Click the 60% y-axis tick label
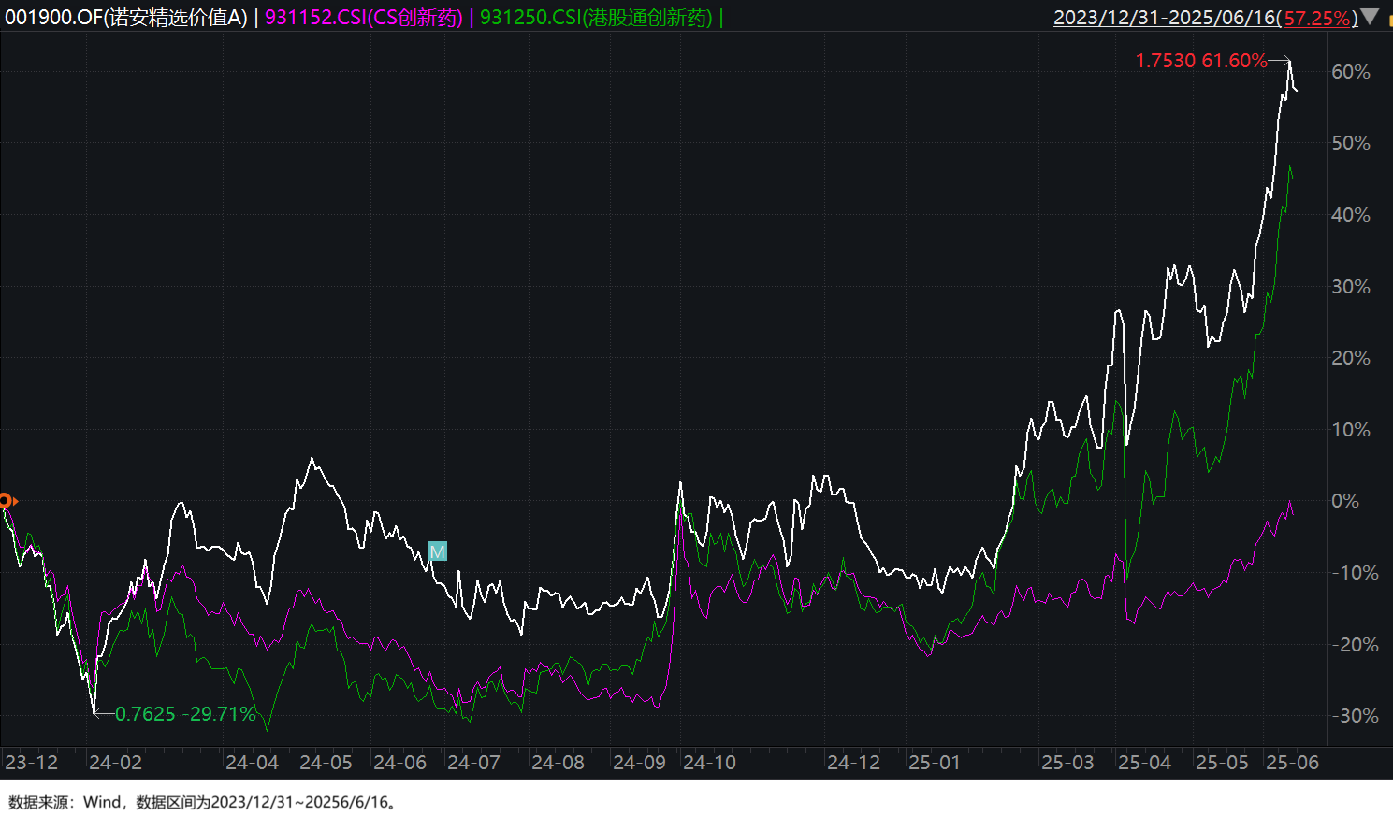Screen dimensions: 1393x830 click(1350, 72)
